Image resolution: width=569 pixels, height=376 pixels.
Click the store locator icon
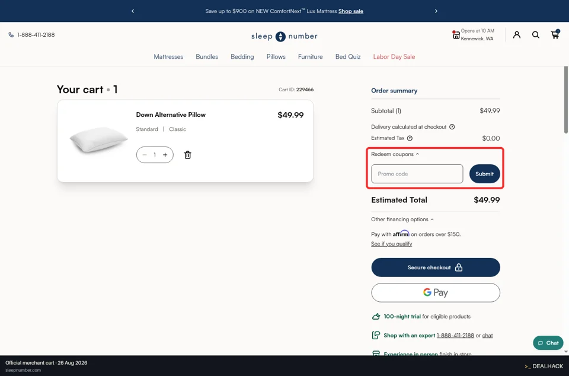(456, 35)
